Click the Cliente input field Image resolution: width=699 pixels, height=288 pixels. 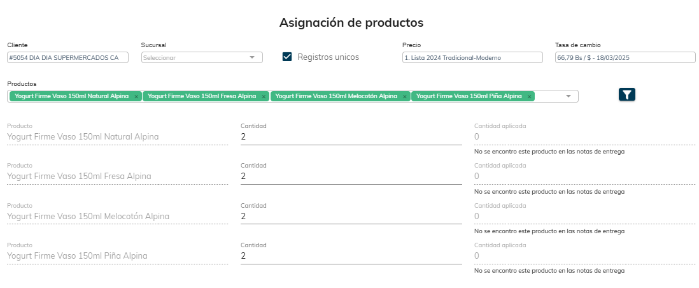tap(67, 57)
